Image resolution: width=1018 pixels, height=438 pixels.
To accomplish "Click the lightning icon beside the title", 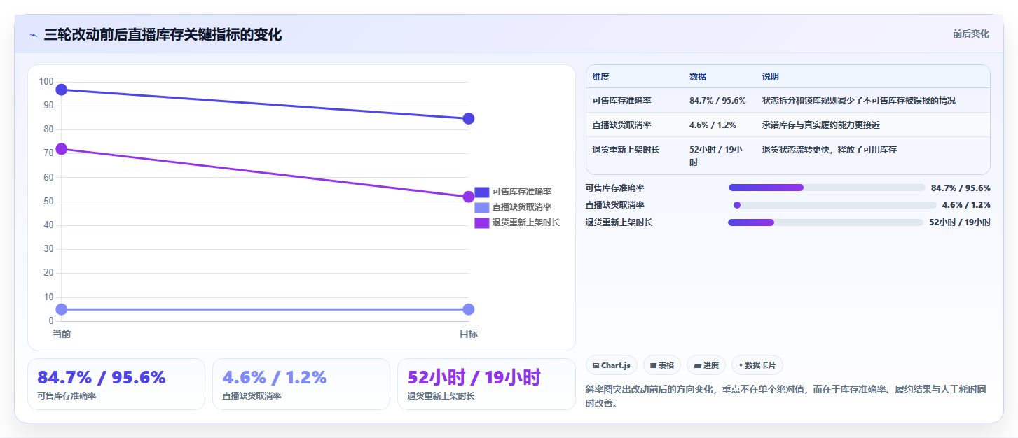I will [x=33, y=35].
